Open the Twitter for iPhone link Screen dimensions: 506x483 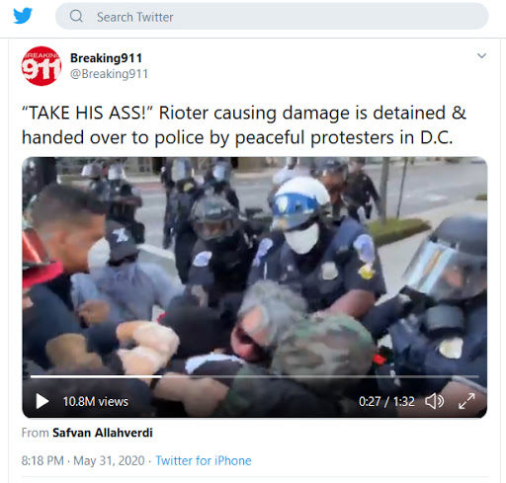point(204,460)
